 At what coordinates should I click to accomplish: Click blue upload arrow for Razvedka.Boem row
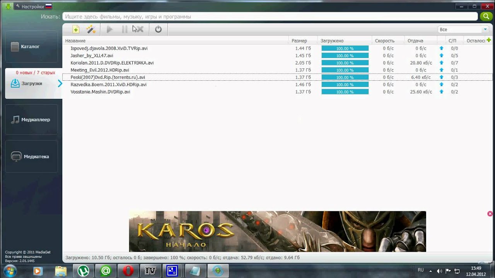click(x=441, y=85)
